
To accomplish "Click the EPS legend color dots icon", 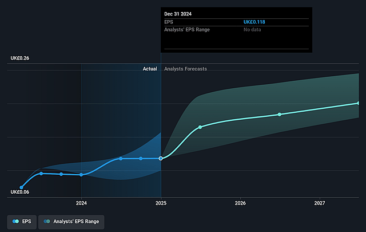I will [15, 221].
